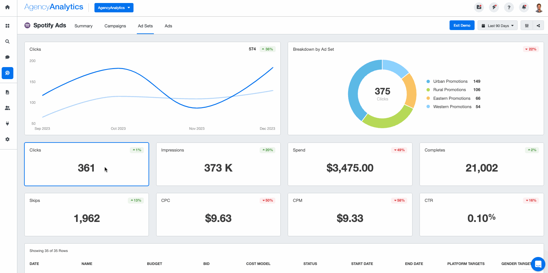The height and width of the screenshot is (273, 548).
Task: Click the Exit Demo button
Action: pyautogui.click(x=462, y=25)
